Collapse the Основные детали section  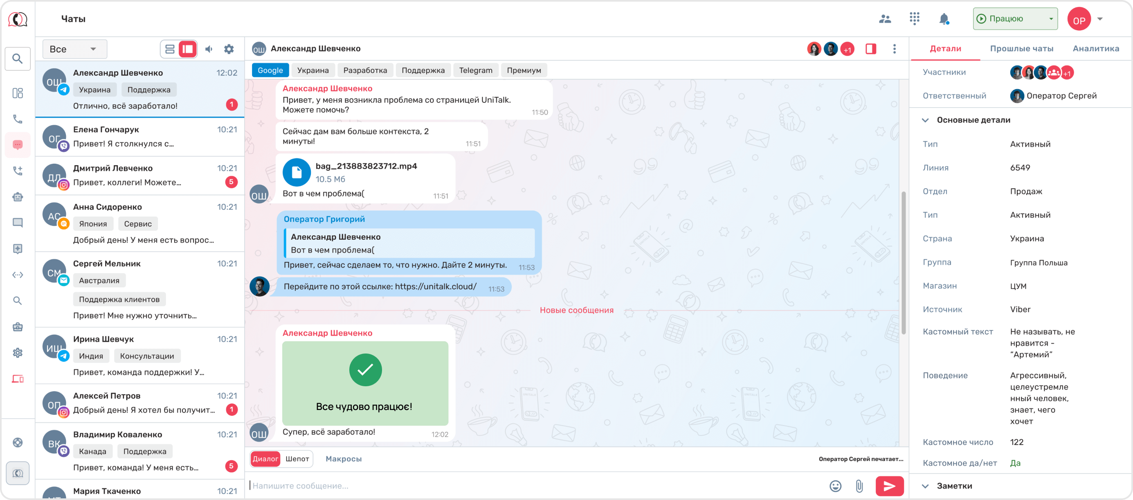(925, 120)
